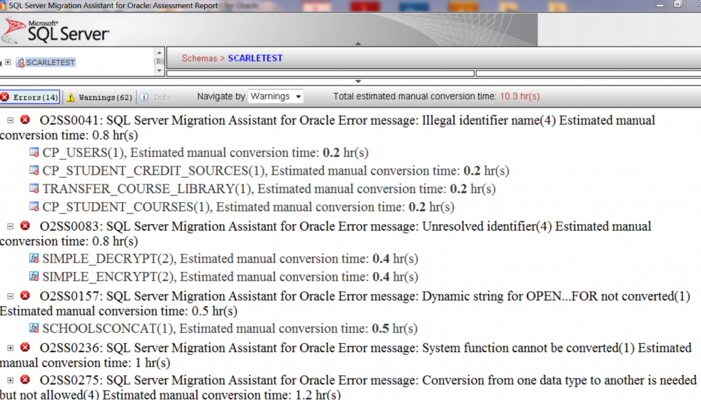Expand the SCARLETEST tree node
This screenshot has width=701, height=400.
pyautogui.click(x=8, y=62)
